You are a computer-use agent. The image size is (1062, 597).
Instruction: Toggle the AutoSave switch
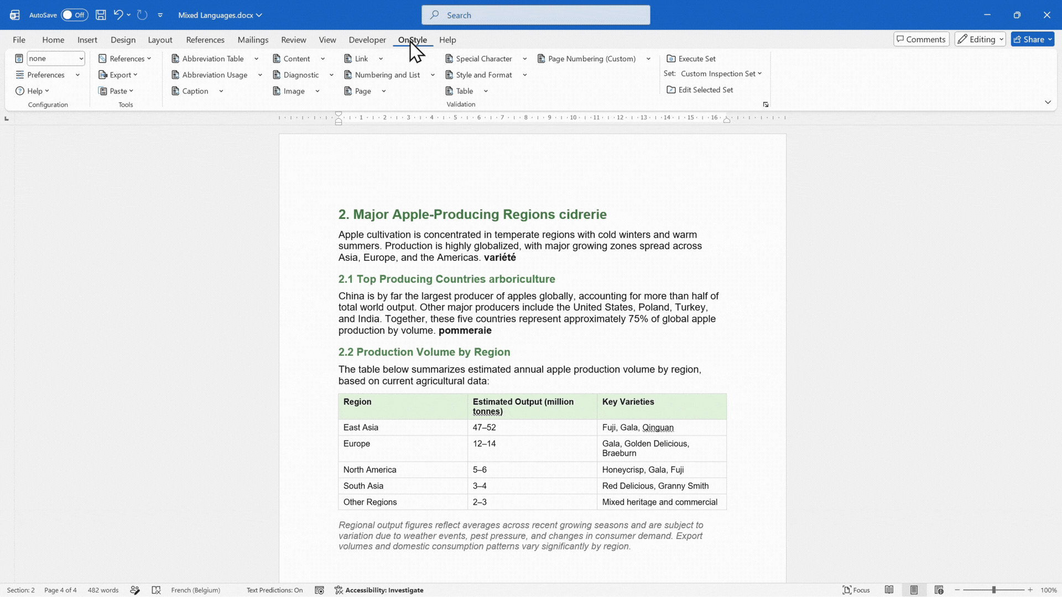74,15
